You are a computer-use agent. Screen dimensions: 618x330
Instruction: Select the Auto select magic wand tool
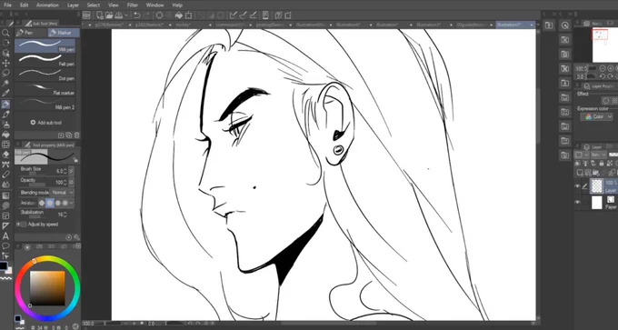(x=5, y=84)
